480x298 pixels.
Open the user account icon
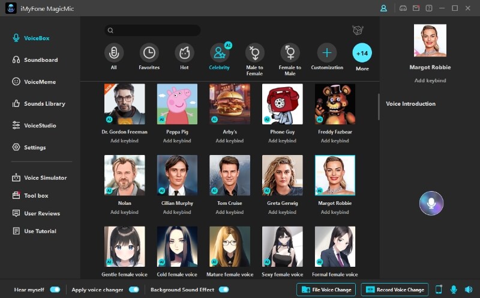(383, 8)
